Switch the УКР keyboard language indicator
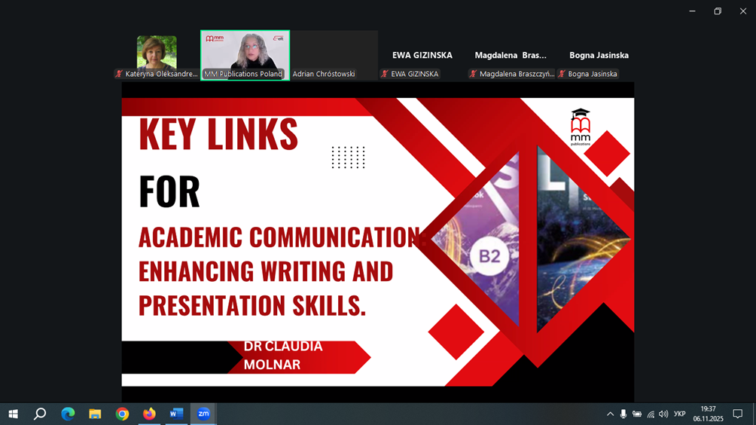The height and width of the screenshot is (425, 756). pyautogui.click(x=679, y=414)
